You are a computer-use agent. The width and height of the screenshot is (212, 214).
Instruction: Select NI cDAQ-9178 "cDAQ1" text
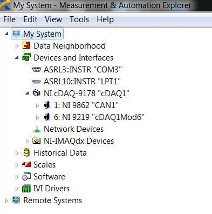[86, 93]
